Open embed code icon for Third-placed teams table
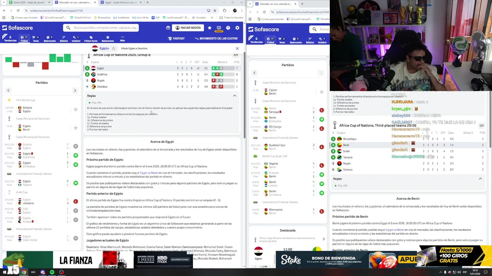 coord(482,125)
